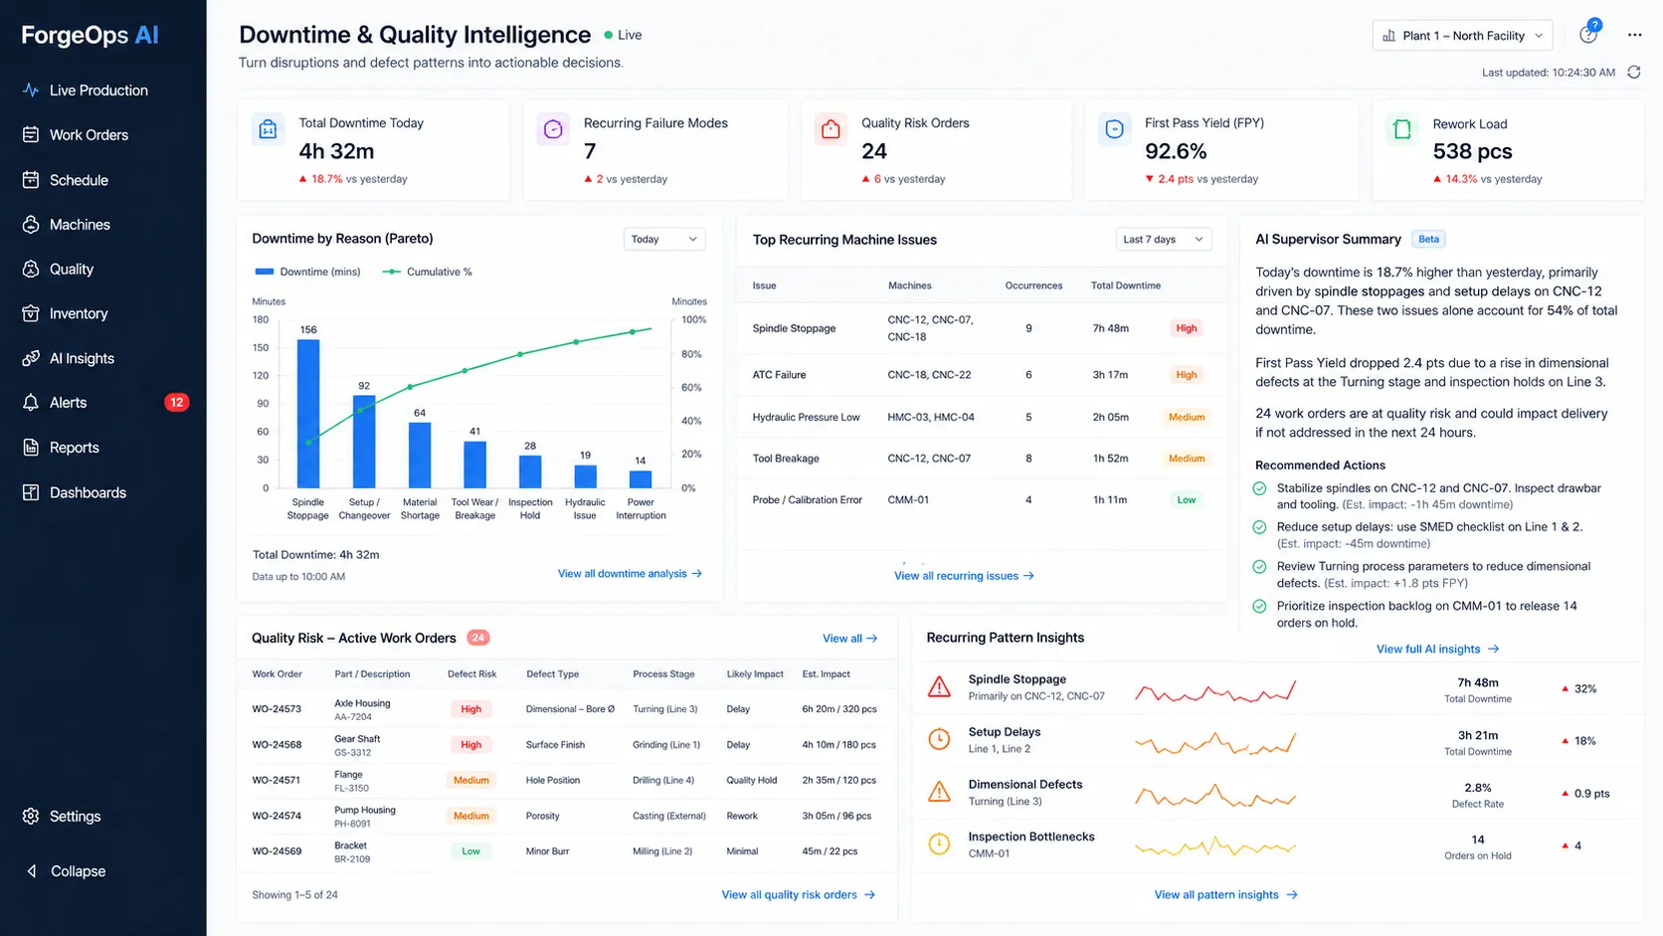Click the Quality Risk Orders card icon
This screenshot has height=936, width=1663.
pos(831,129)
